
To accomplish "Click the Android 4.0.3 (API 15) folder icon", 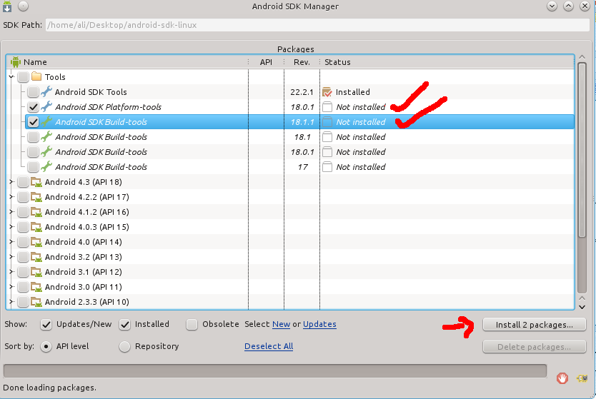I will 36,227.
